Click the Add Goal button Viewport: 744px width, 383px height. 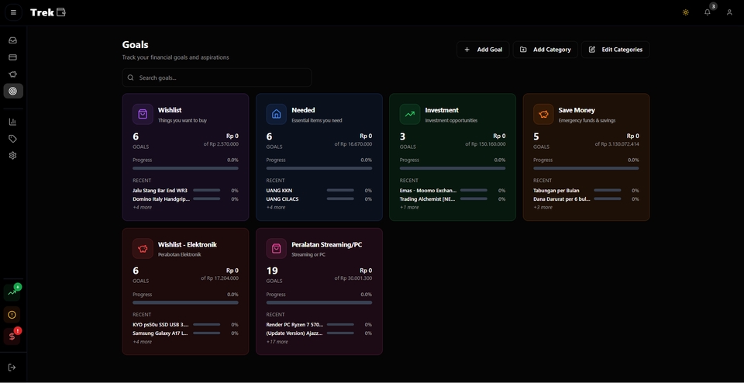(483, 50)
